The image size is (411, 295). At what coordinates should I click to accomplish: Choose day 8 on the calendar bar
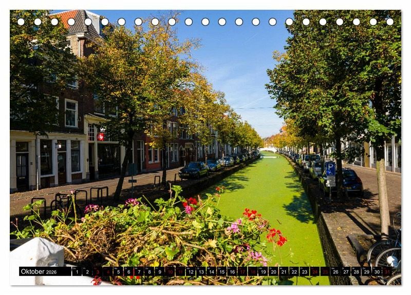click(x=150, y=271)
